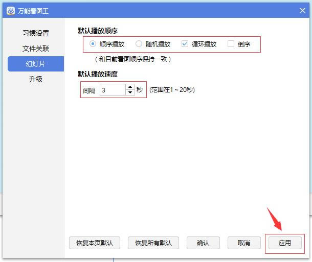
Task: Click the 间隔 seconds input field
Action: tap(113, 89)
